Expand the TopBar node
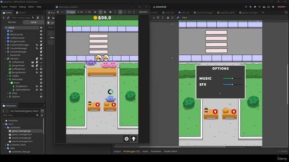This screenshot has width=289, height=162. 7,76
